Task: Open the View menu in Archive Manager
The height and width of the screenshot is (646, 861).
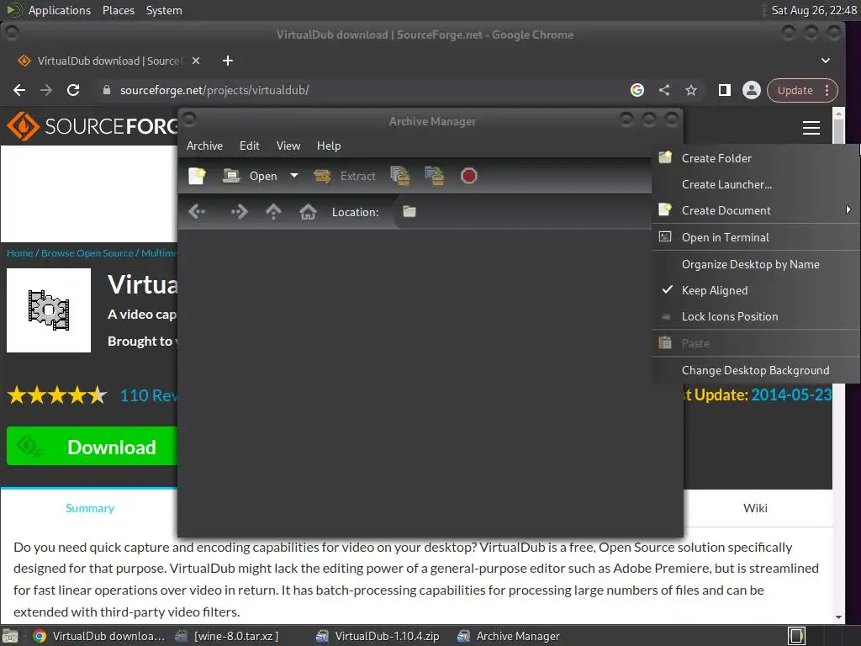Action: pyautogui.click(x=288, y=146)
